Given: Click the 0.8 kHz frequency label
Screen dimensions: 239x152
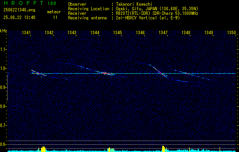Looking at the screenshot, I should [3, 106].
